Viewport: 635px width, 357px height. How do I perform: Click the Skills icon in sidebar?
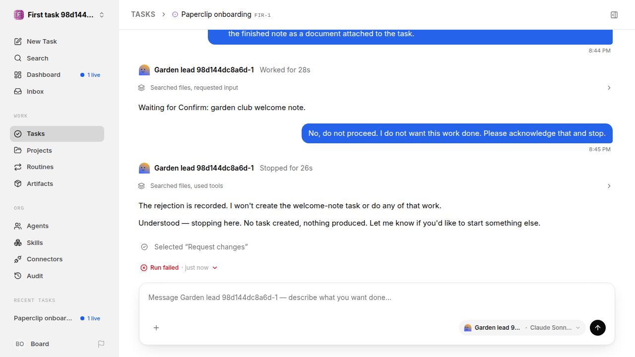[18, 243]
